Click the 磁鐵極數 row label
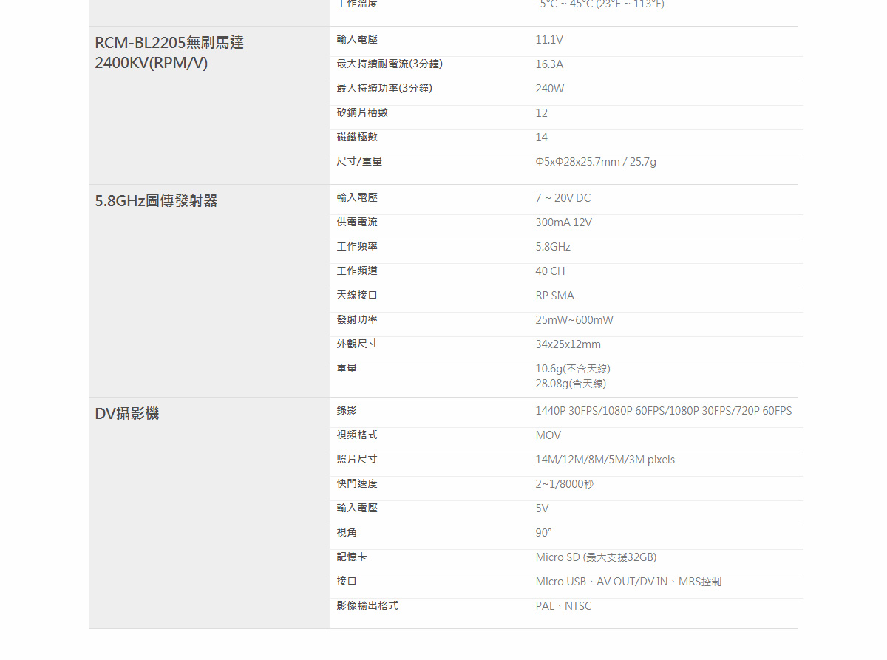 pos(357,137)
